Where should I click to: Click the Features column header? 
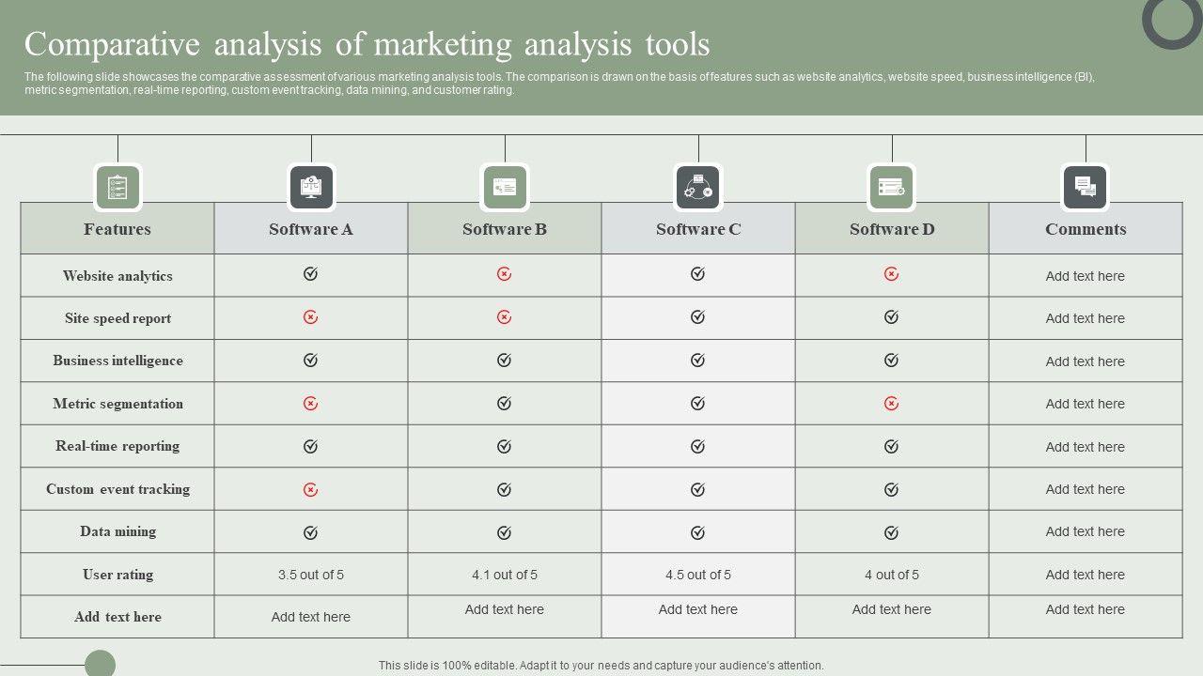[x=117, y=229]
